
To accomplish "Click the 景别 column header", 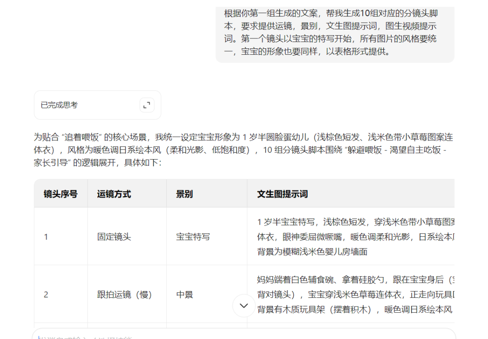I will (184, 194).
